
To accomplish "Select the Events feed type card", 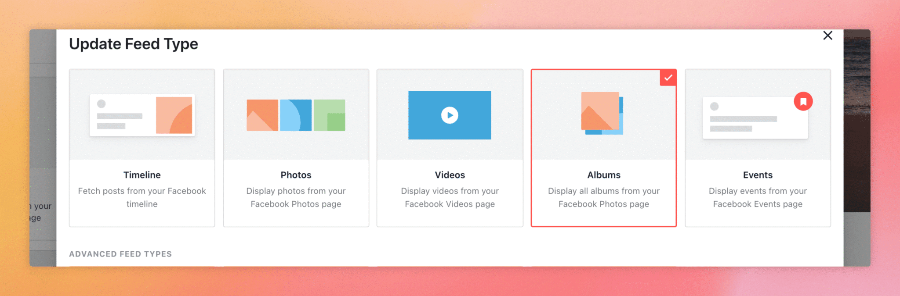I will coord(758,148).
